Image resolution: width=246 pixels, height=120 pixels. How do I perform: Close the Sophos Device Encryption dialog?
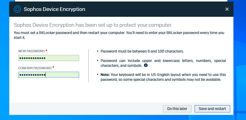click(x=227, y=9)
